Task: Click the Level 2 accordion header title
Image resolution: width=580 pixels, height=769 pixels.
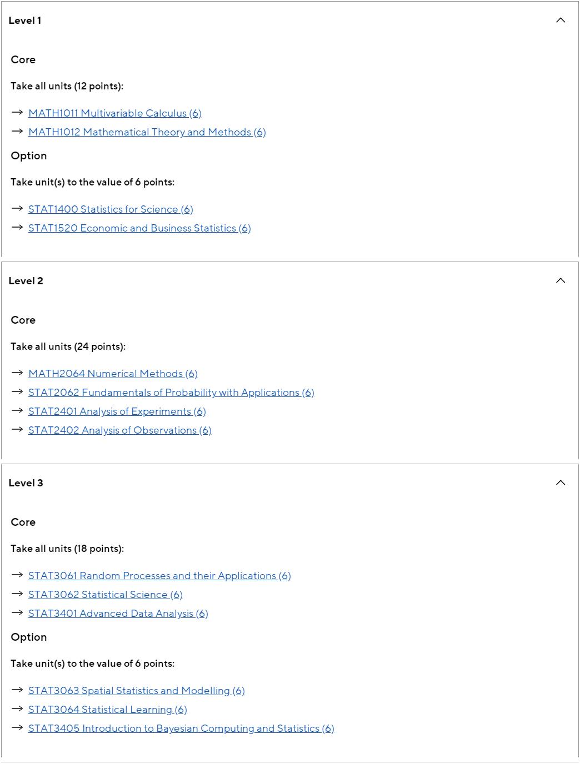Action: [x=26, y=281]
